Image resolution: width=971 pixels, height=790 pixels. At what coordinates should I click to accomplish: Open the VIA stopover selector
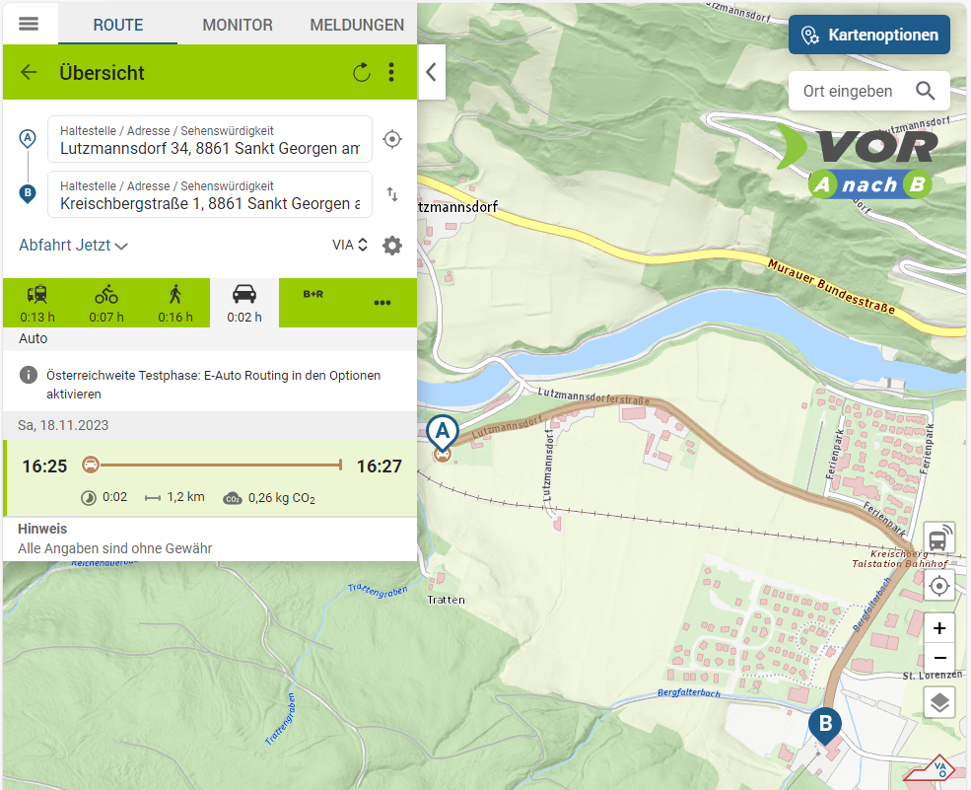coord(350,246)
